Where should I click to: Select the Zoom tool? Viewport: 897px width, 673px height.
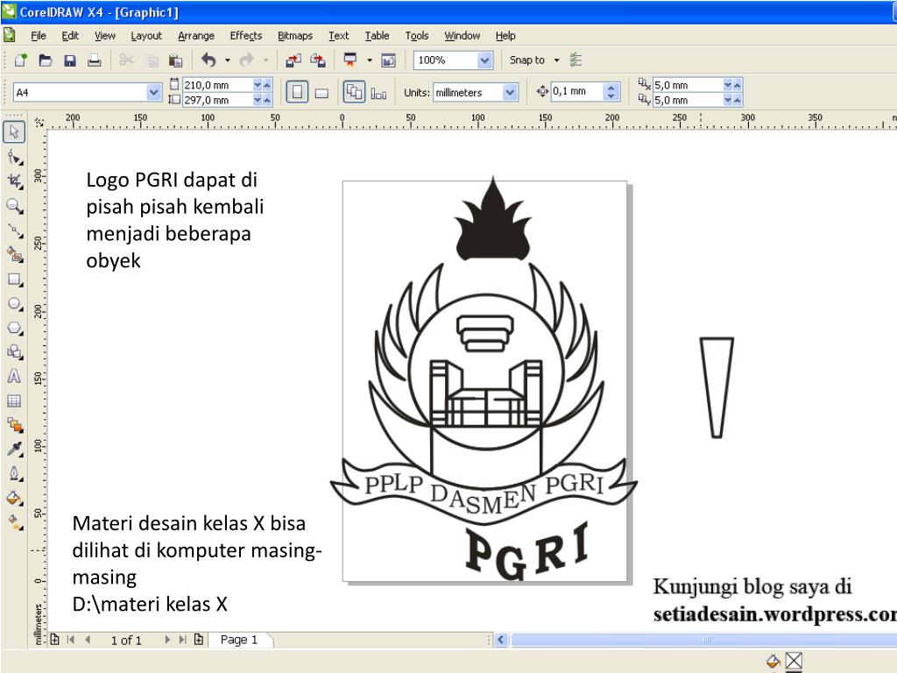(14, 206)
